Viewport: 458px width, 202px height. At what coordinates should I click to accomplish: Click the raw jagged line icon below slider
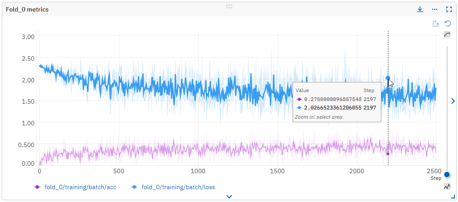click(x=447, y=186)
